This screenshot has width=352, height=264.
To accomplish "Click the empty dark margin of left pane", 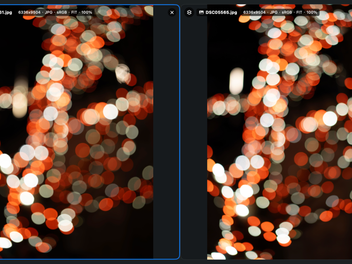I will (x=166, y=137).
